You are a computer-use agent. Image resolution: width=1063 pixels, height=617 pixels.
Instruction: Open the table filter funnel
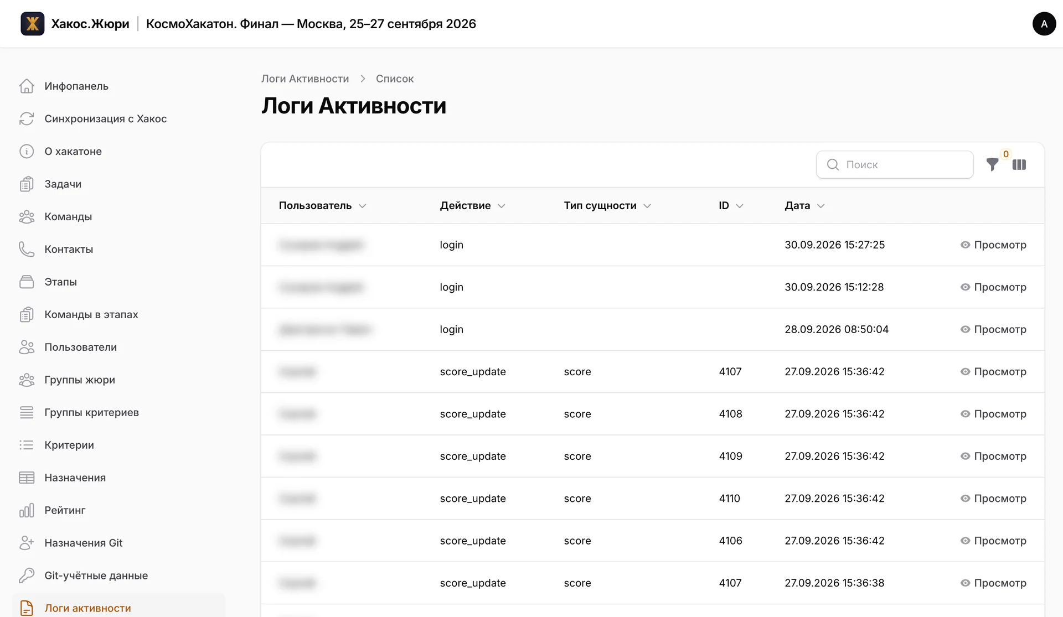(x=992, y=164)
